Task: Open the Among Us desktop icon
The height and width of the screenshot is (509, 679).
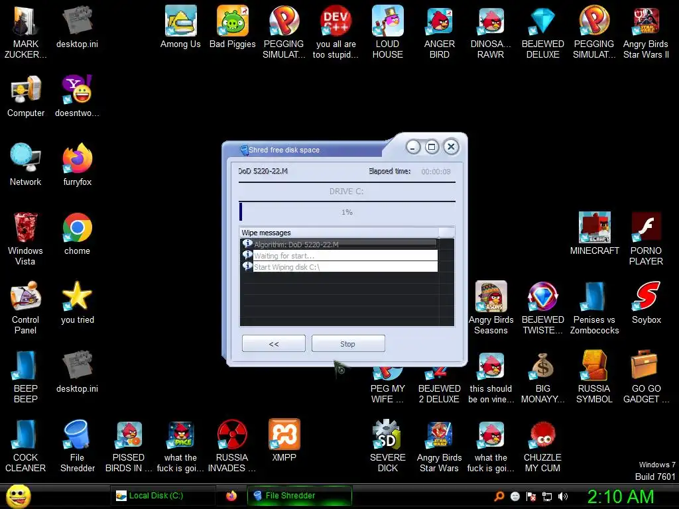Action: 180,27
